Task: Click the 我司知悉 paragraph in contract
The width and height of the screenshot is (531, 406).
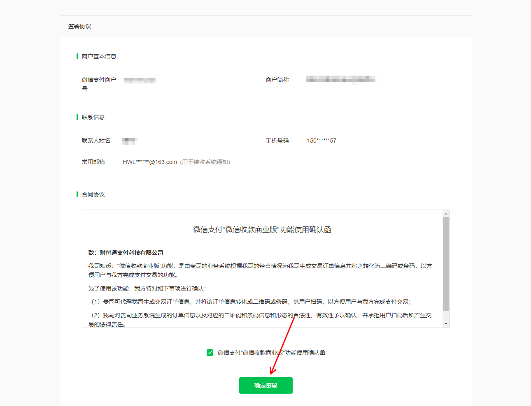Action: tap(260, 270)
